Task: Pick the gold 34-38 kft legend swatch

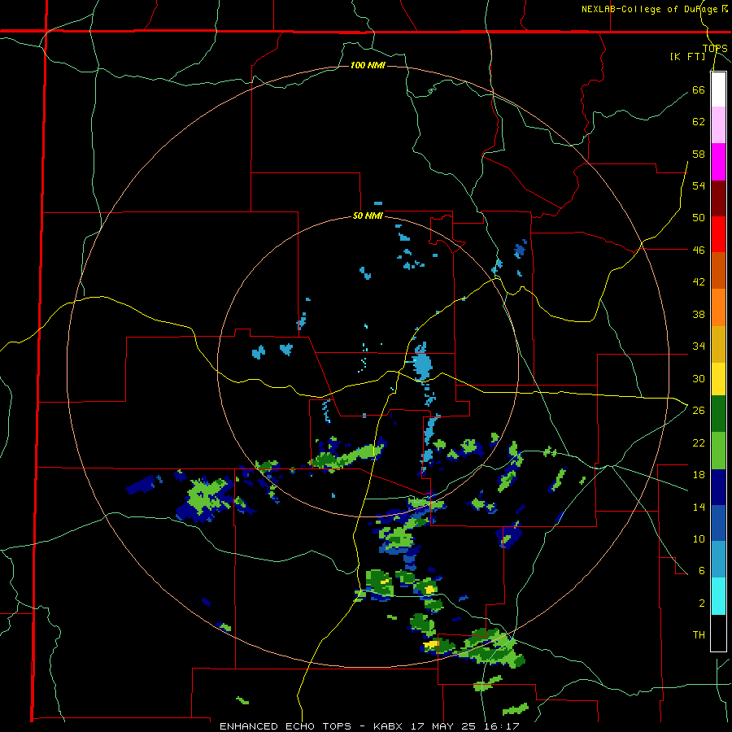Action: click(718, 344)
